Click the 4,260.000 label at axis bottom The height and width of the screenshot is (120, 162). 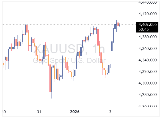point(148,106)
